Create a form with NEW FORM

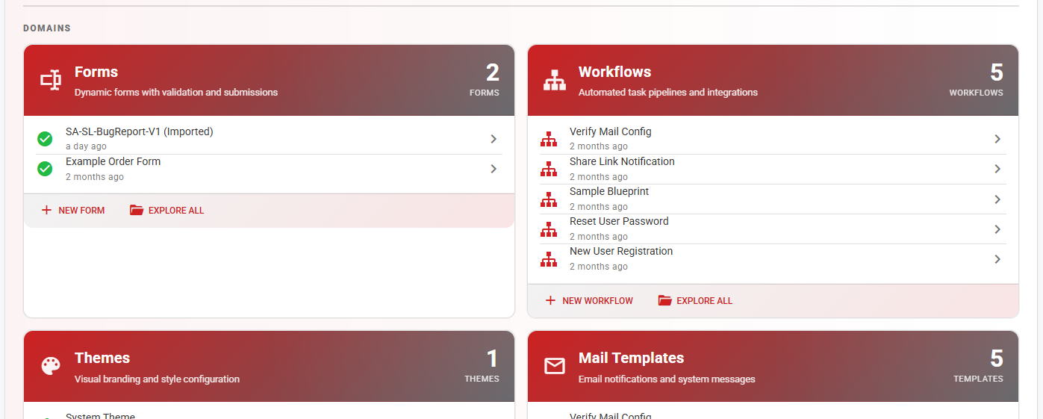pyautogui.click(x=73, y=211)
